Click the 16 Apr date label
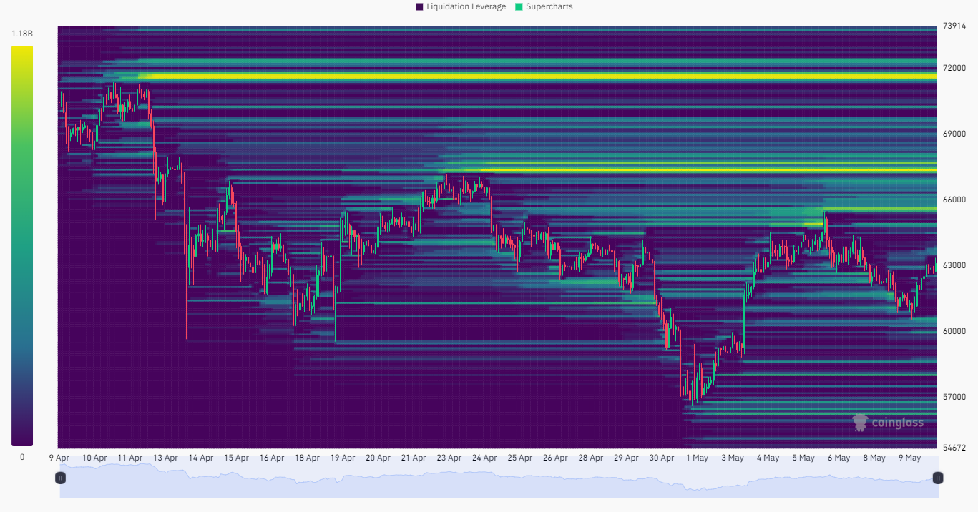The height and width of the screenshot is (512, 978). pyautogui.click(x=272, y=458)
